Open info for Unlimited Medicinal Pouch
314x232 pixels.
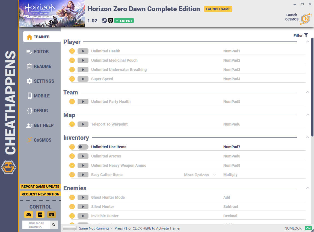tap(72, 60)
